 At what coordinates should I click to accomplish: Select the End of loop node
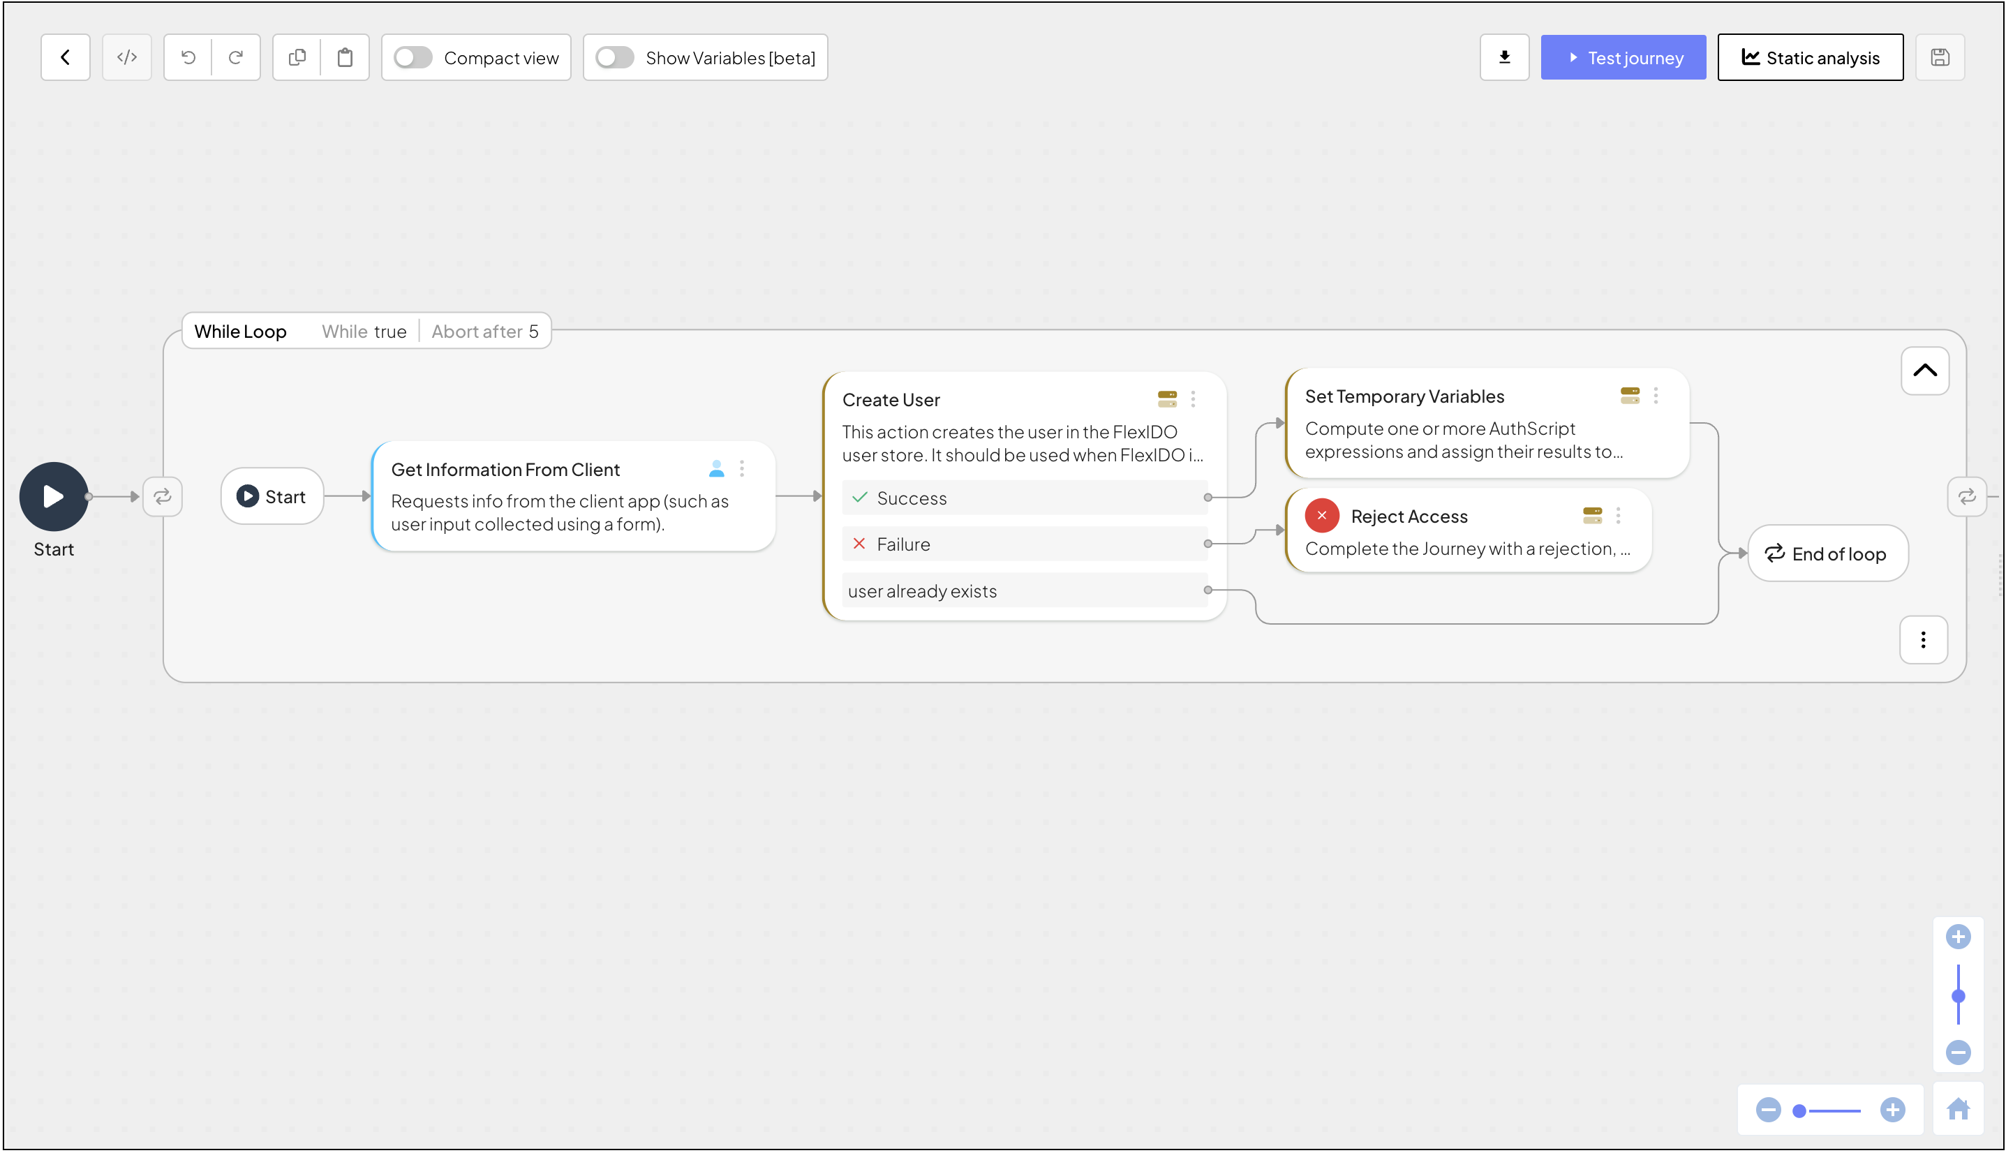click(1827, 553)
